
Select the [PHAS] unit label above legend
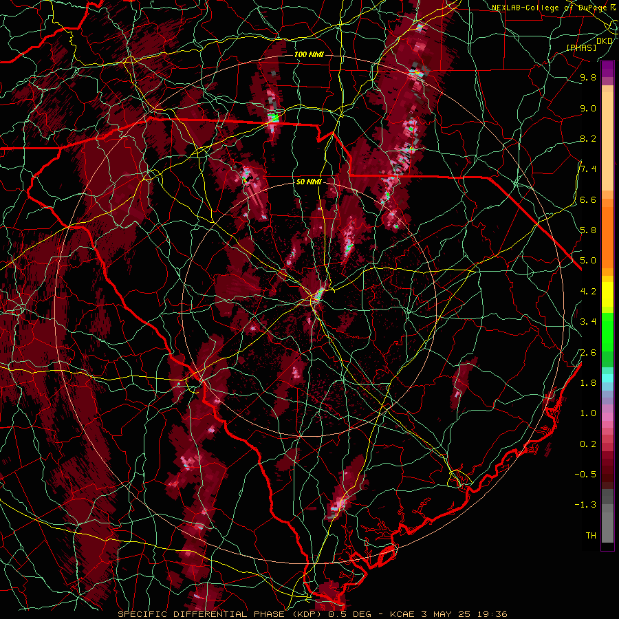[x=581, y=47]
